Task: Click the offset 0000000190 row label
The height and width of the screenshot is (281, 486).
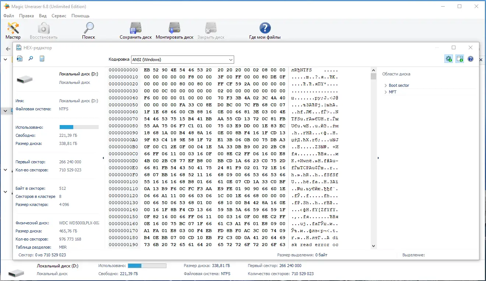Action: tap(123, 245)
